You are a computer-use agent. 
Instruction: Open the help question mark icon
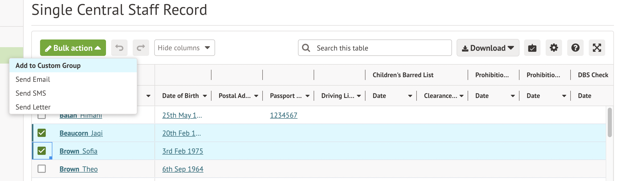tap(575, 48)
